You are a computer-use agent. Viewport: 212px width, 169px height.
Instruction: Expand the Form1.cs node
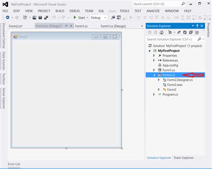pyautogui.click(x=154, y=70)
